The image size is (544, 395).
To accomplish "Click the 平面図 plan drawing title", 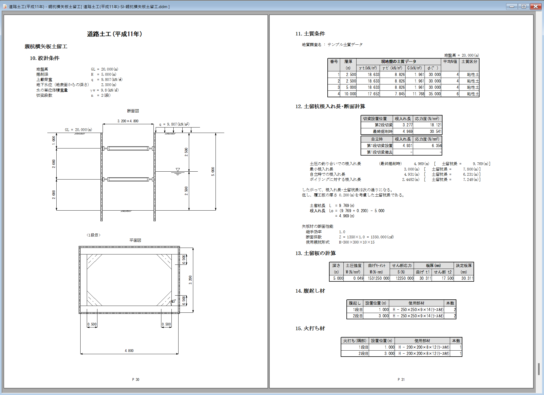I will [135, 240].
